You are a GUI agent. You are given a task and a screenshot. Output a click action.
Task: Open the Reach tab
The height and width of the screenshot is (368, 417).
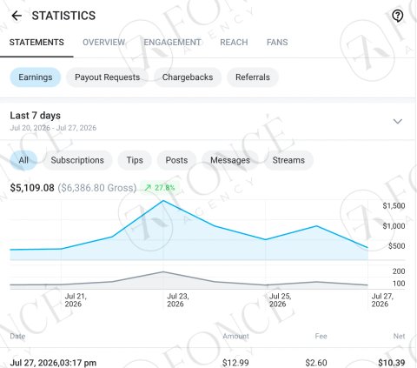(x=234, y=43)
